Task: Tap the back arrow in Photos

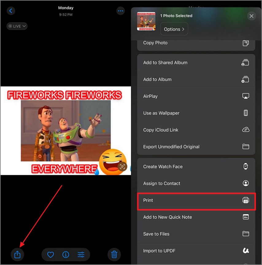Action: tap(11, 11)
